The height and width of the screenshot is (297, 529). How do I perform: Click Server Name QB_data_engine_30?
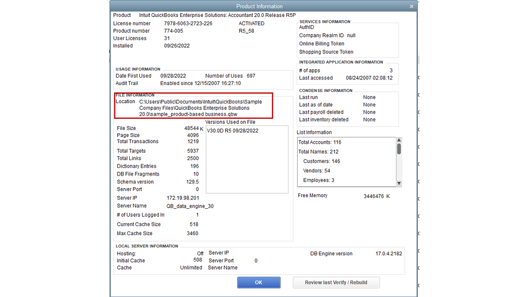pyautogui.click(x=190, y=206)
